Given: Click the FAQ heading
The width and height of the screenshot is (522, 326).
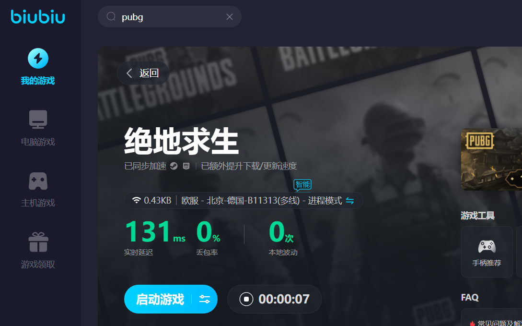Looking at the screenshot, I should click(470, 297).
